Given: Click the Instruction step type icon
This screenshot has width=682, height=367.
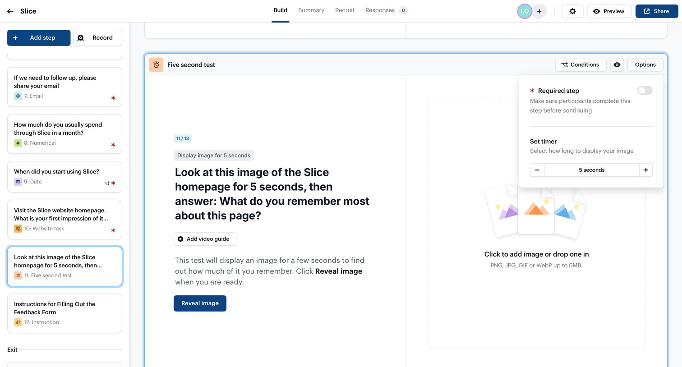Looking at the screenshot, I should pos(18,322).
